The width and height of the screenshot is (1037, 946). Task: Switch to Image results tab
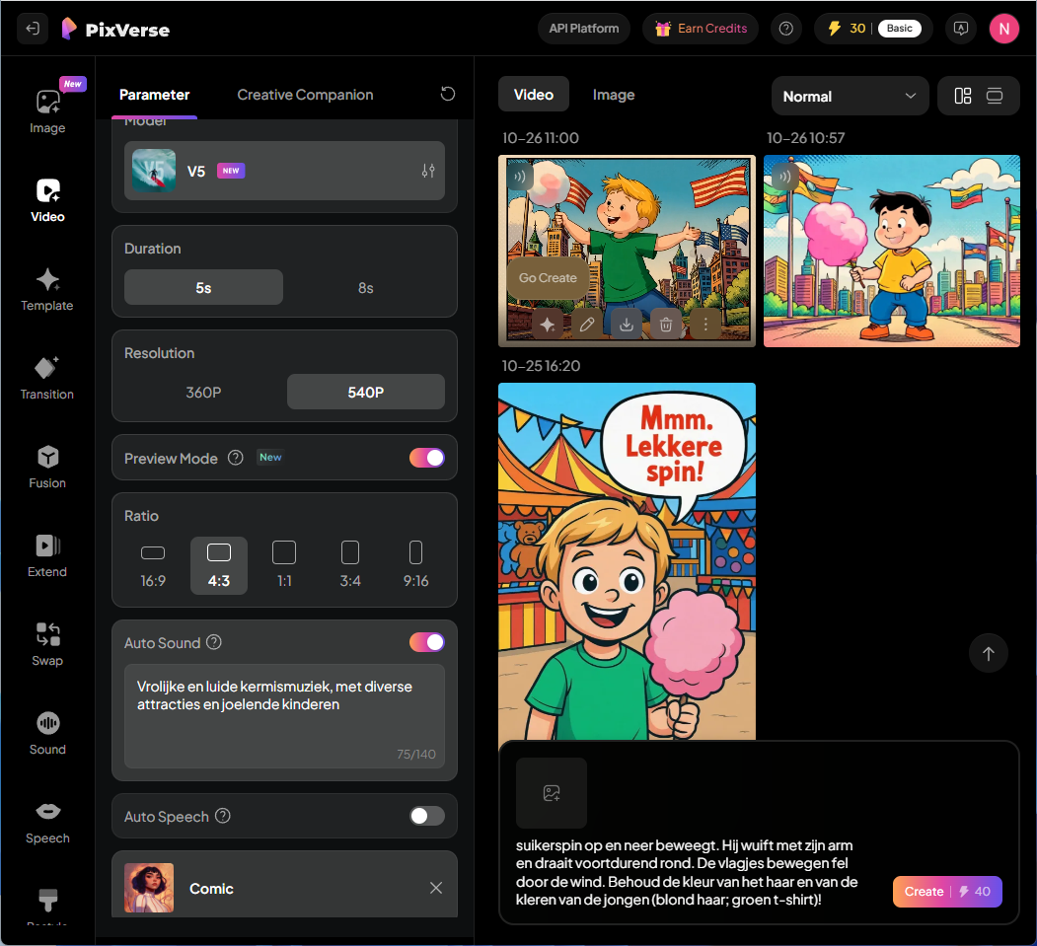tap(613, 95)
